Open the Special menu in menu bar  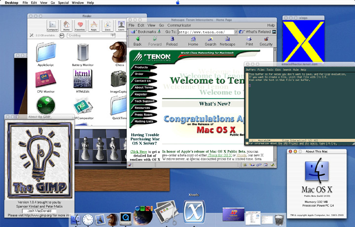(64, 3)
